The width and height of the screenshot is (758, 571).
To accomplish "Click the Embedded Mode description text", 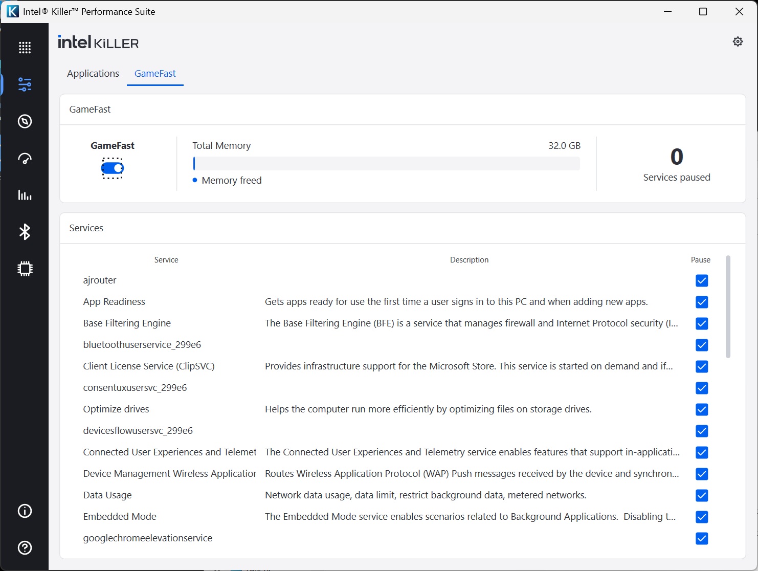I will click(471, 517).
